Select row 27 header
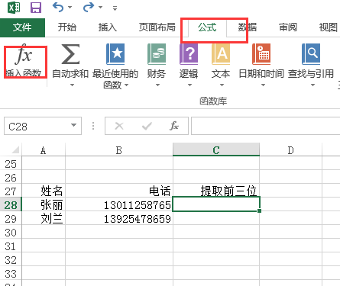This screenshot has width=340, height=286. [11, 191]
